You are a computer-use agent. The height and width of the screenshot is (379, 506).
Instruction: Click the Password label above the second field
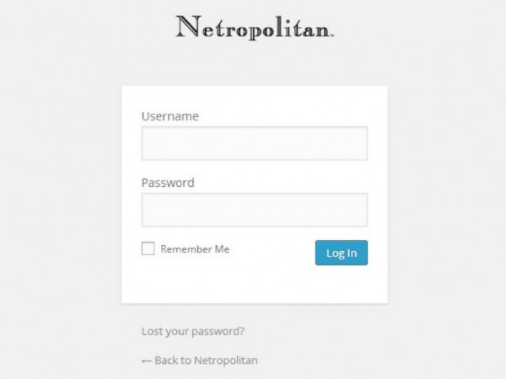[168, 183]
